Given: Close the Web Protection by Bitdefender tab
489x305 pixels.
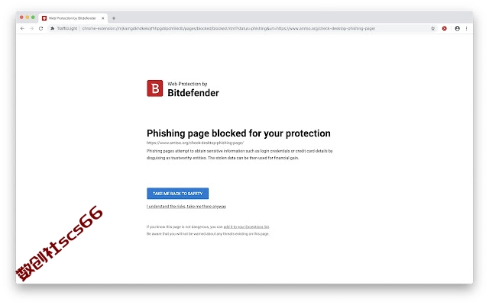Looking at the screenshot, I should click(x=103, y=18).
